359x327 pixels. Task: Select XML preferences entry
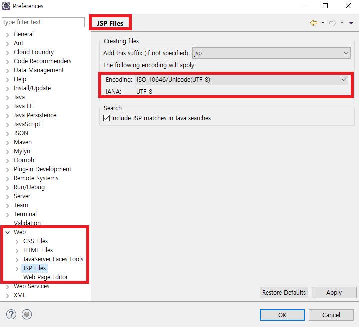(x=20, y=295)
